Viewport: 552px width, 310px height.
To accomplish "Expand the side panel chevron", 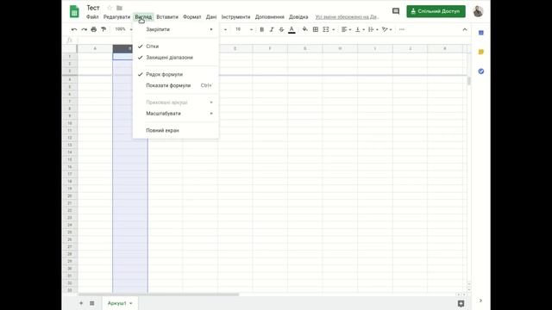I will tap(481, 301).
